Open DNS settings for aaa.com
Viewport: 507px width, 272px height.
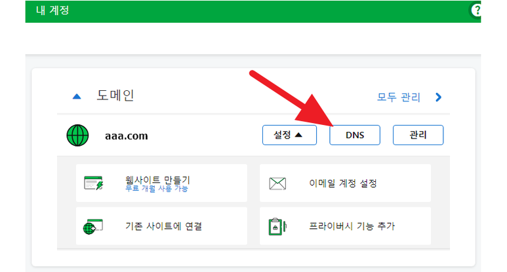tap(354, 135)
